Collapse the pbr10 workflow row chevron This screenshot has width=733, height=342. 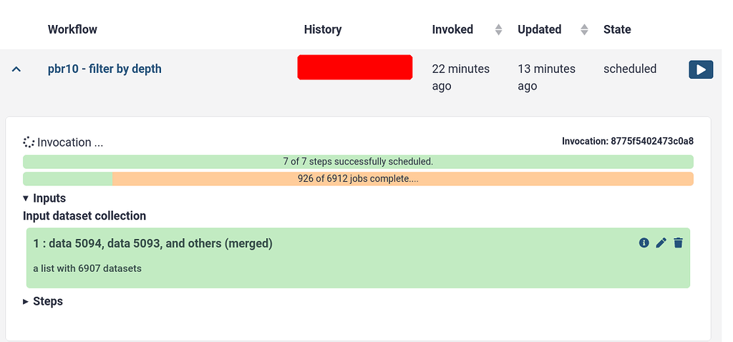coord(16,69)
